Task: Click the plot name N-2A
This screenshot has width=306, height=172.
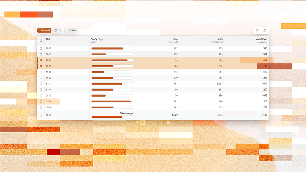Action: (x=49, y=66)
